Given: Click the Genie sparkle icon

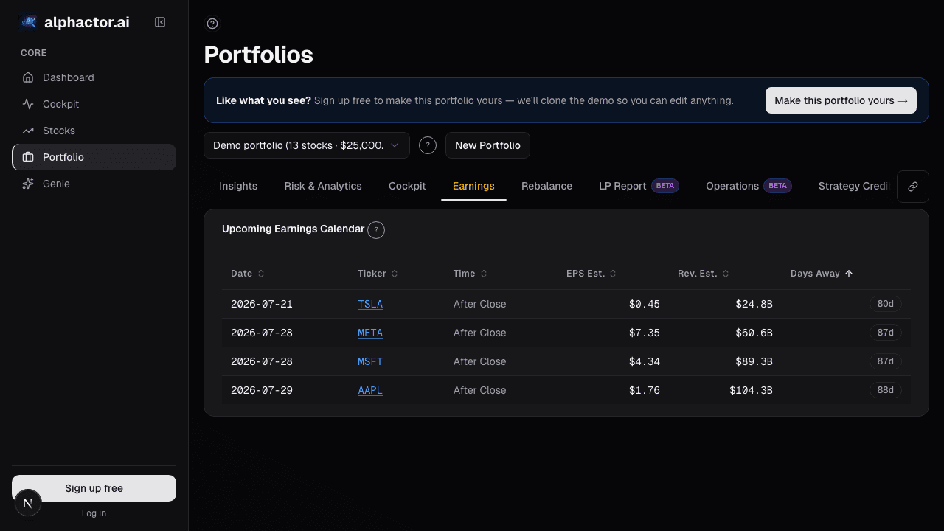Looking at the screenshot, I should [x=28, y=184].
